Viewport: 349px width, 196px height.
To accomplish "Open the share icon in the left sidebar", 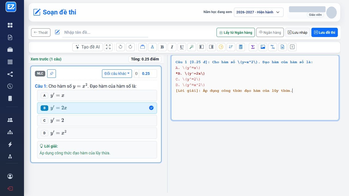I will [10, 74].
